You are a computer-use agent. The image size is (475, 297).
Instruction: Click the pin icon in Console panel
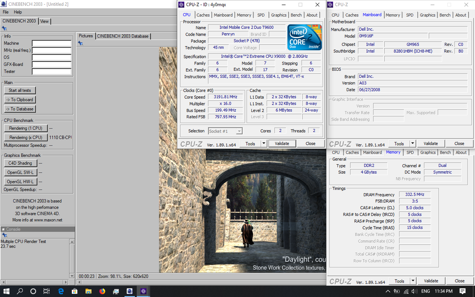[x=5, y=235]
